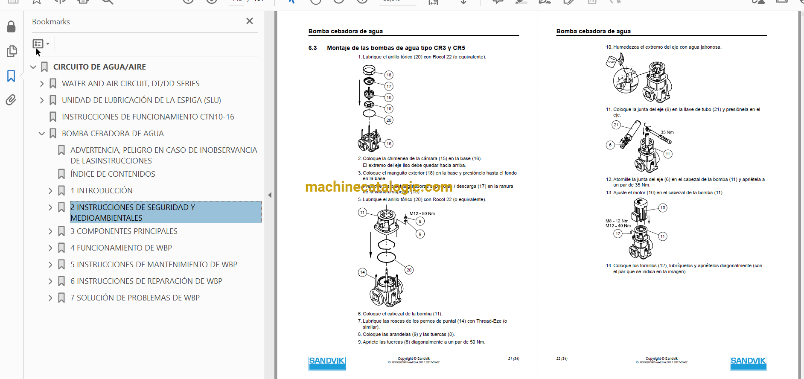Expand WATER AND AIR CIRCUIT bookmark
Screen dimensions: 804x379
(x=42, y=84)
